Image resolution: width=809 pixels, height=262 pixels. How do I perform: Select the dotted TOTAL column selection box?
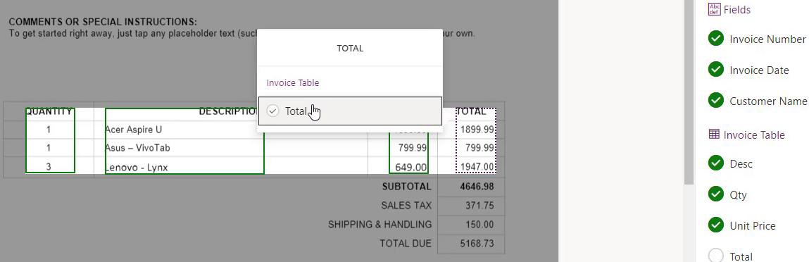tap(476, 140)
